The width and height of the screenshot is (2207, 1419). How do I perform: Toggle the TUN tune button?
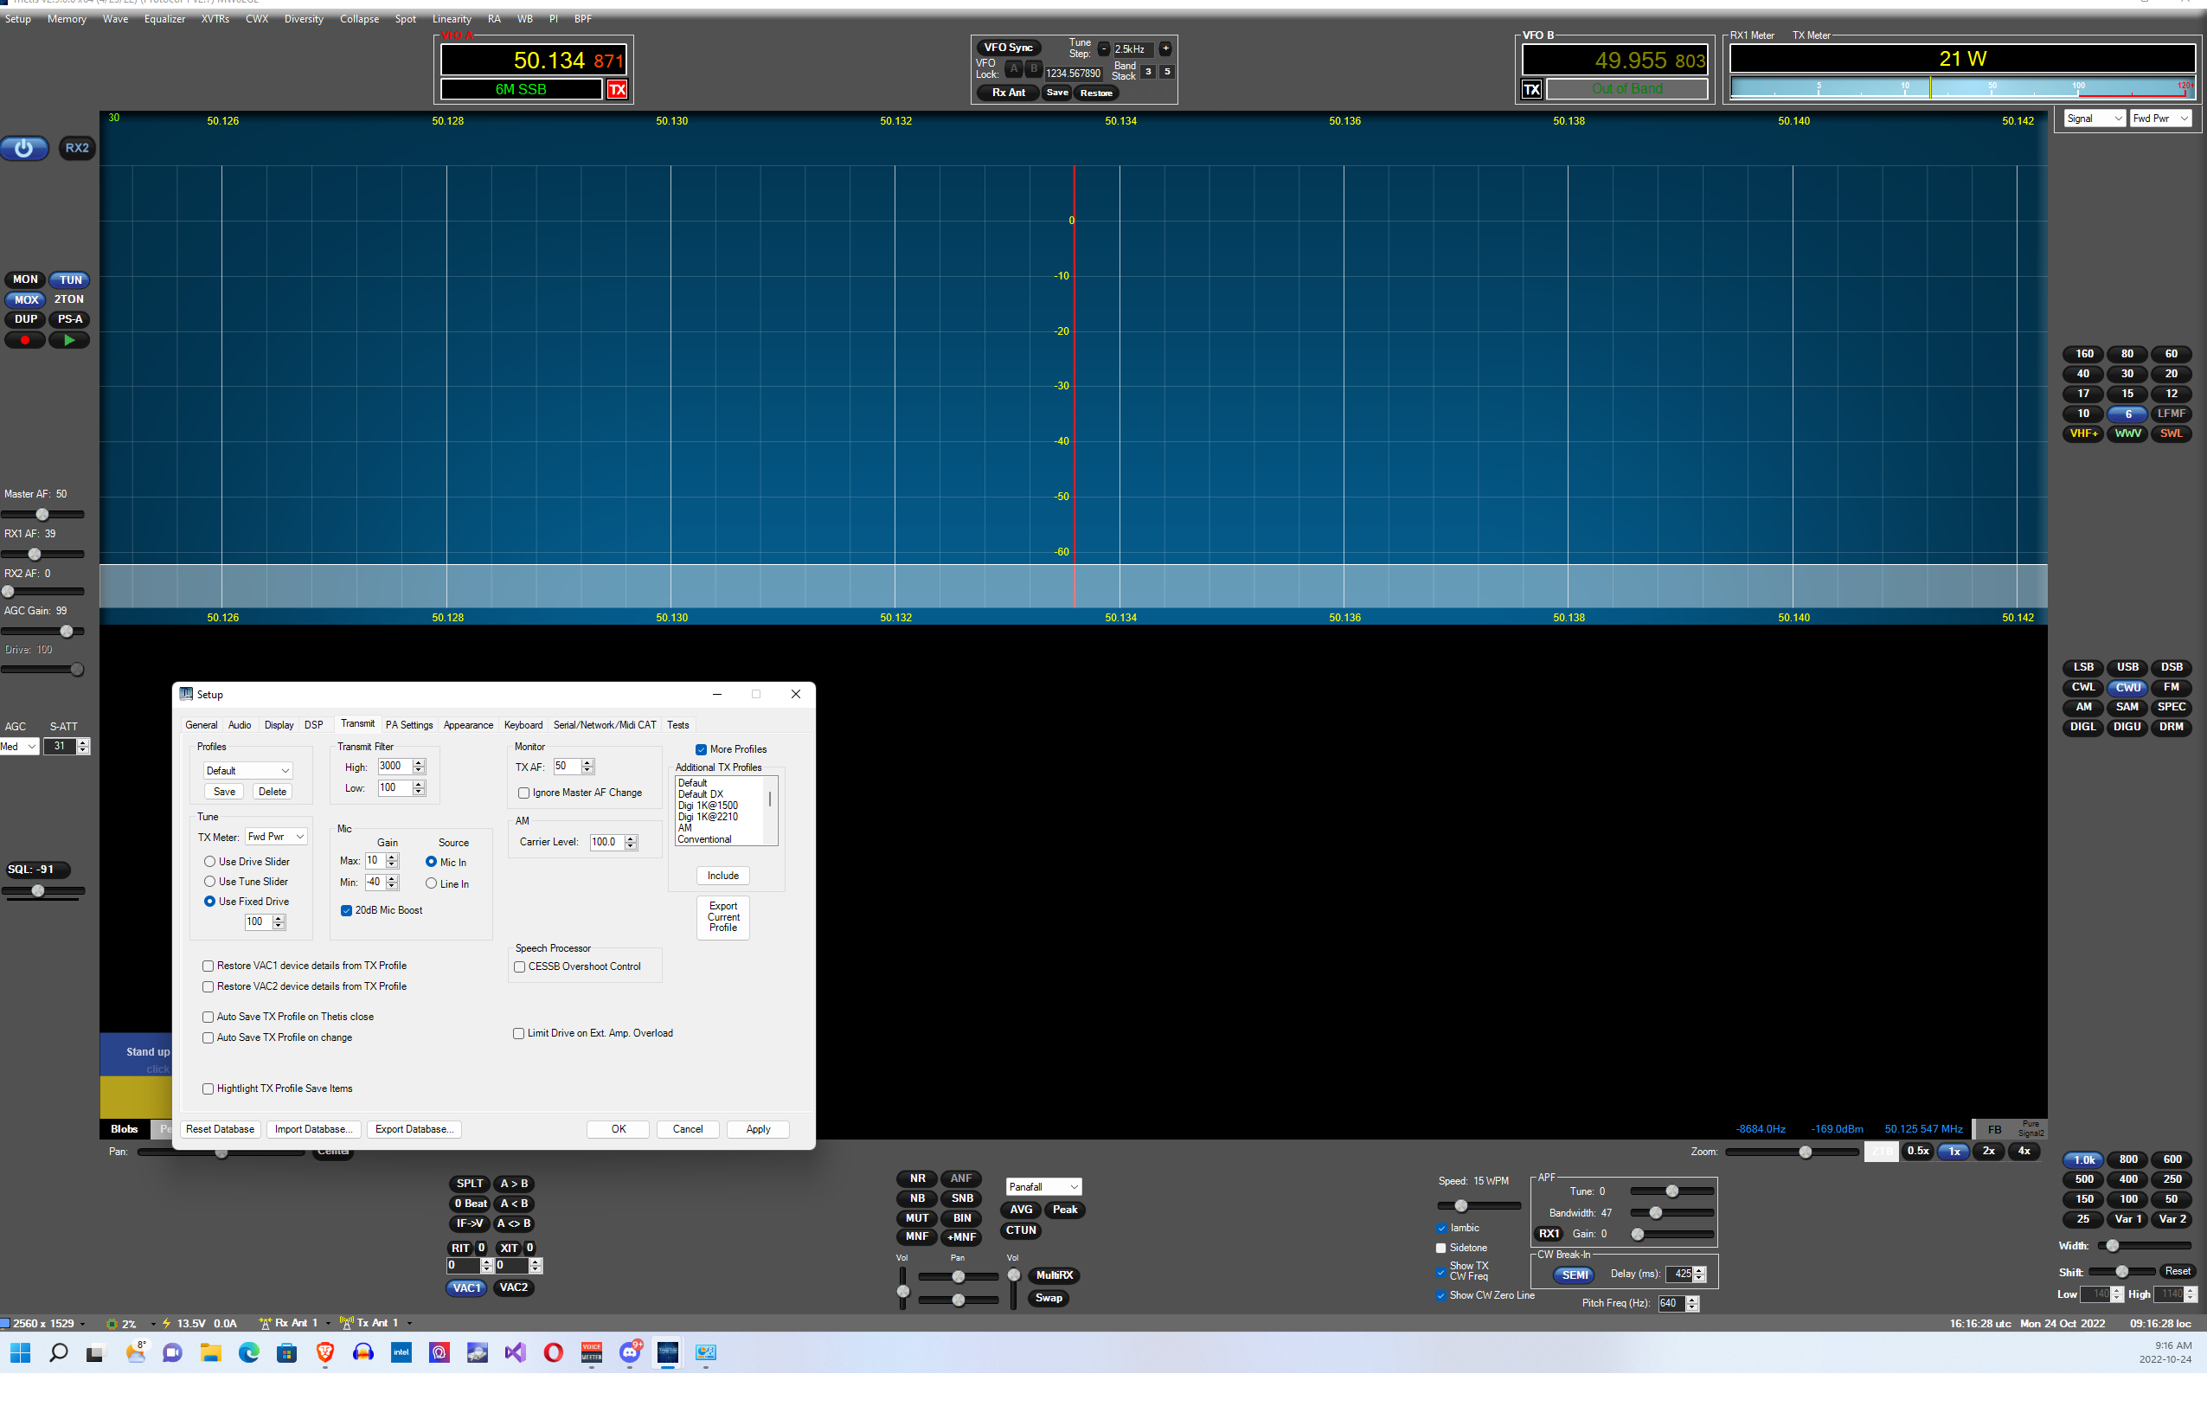pyautogui.click(x=70, y=280)
